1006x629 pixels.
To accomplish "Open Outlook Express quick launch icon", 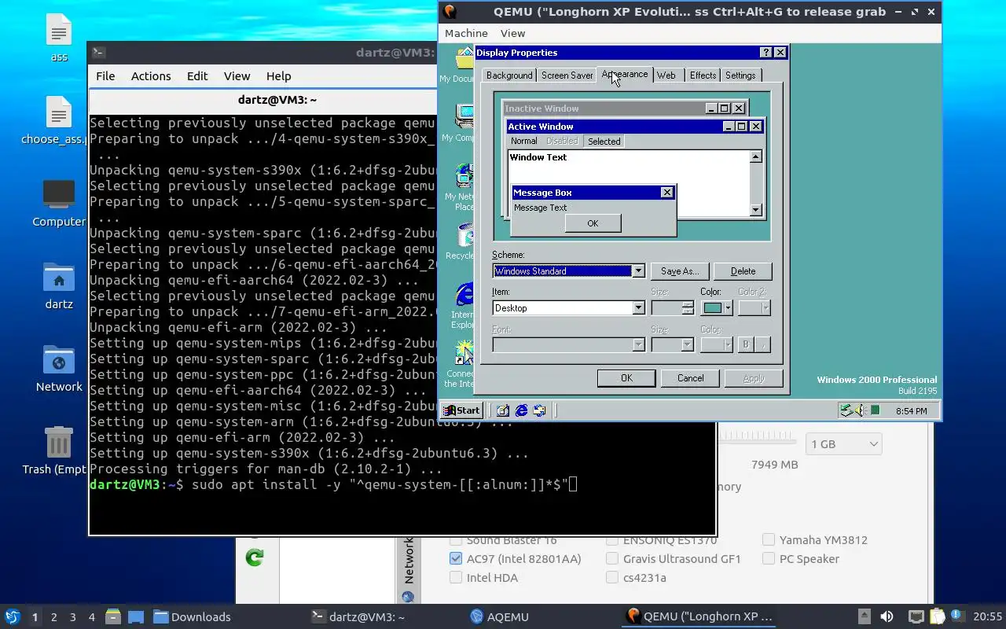I will point(539,410).
